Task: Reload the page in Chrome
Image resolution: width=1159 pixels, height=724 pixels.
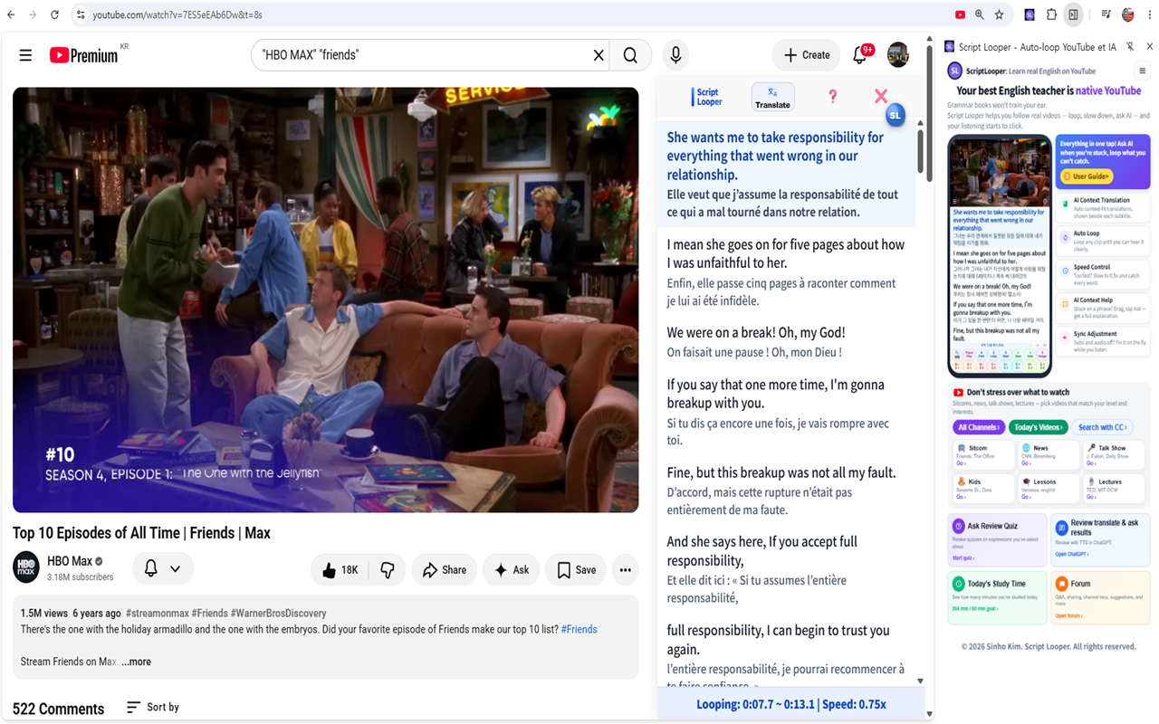Action: click(54, 14)
